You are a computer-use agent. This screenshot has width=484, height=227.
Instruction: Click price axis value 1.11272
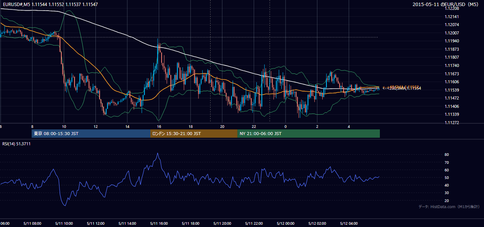point(452,123)
